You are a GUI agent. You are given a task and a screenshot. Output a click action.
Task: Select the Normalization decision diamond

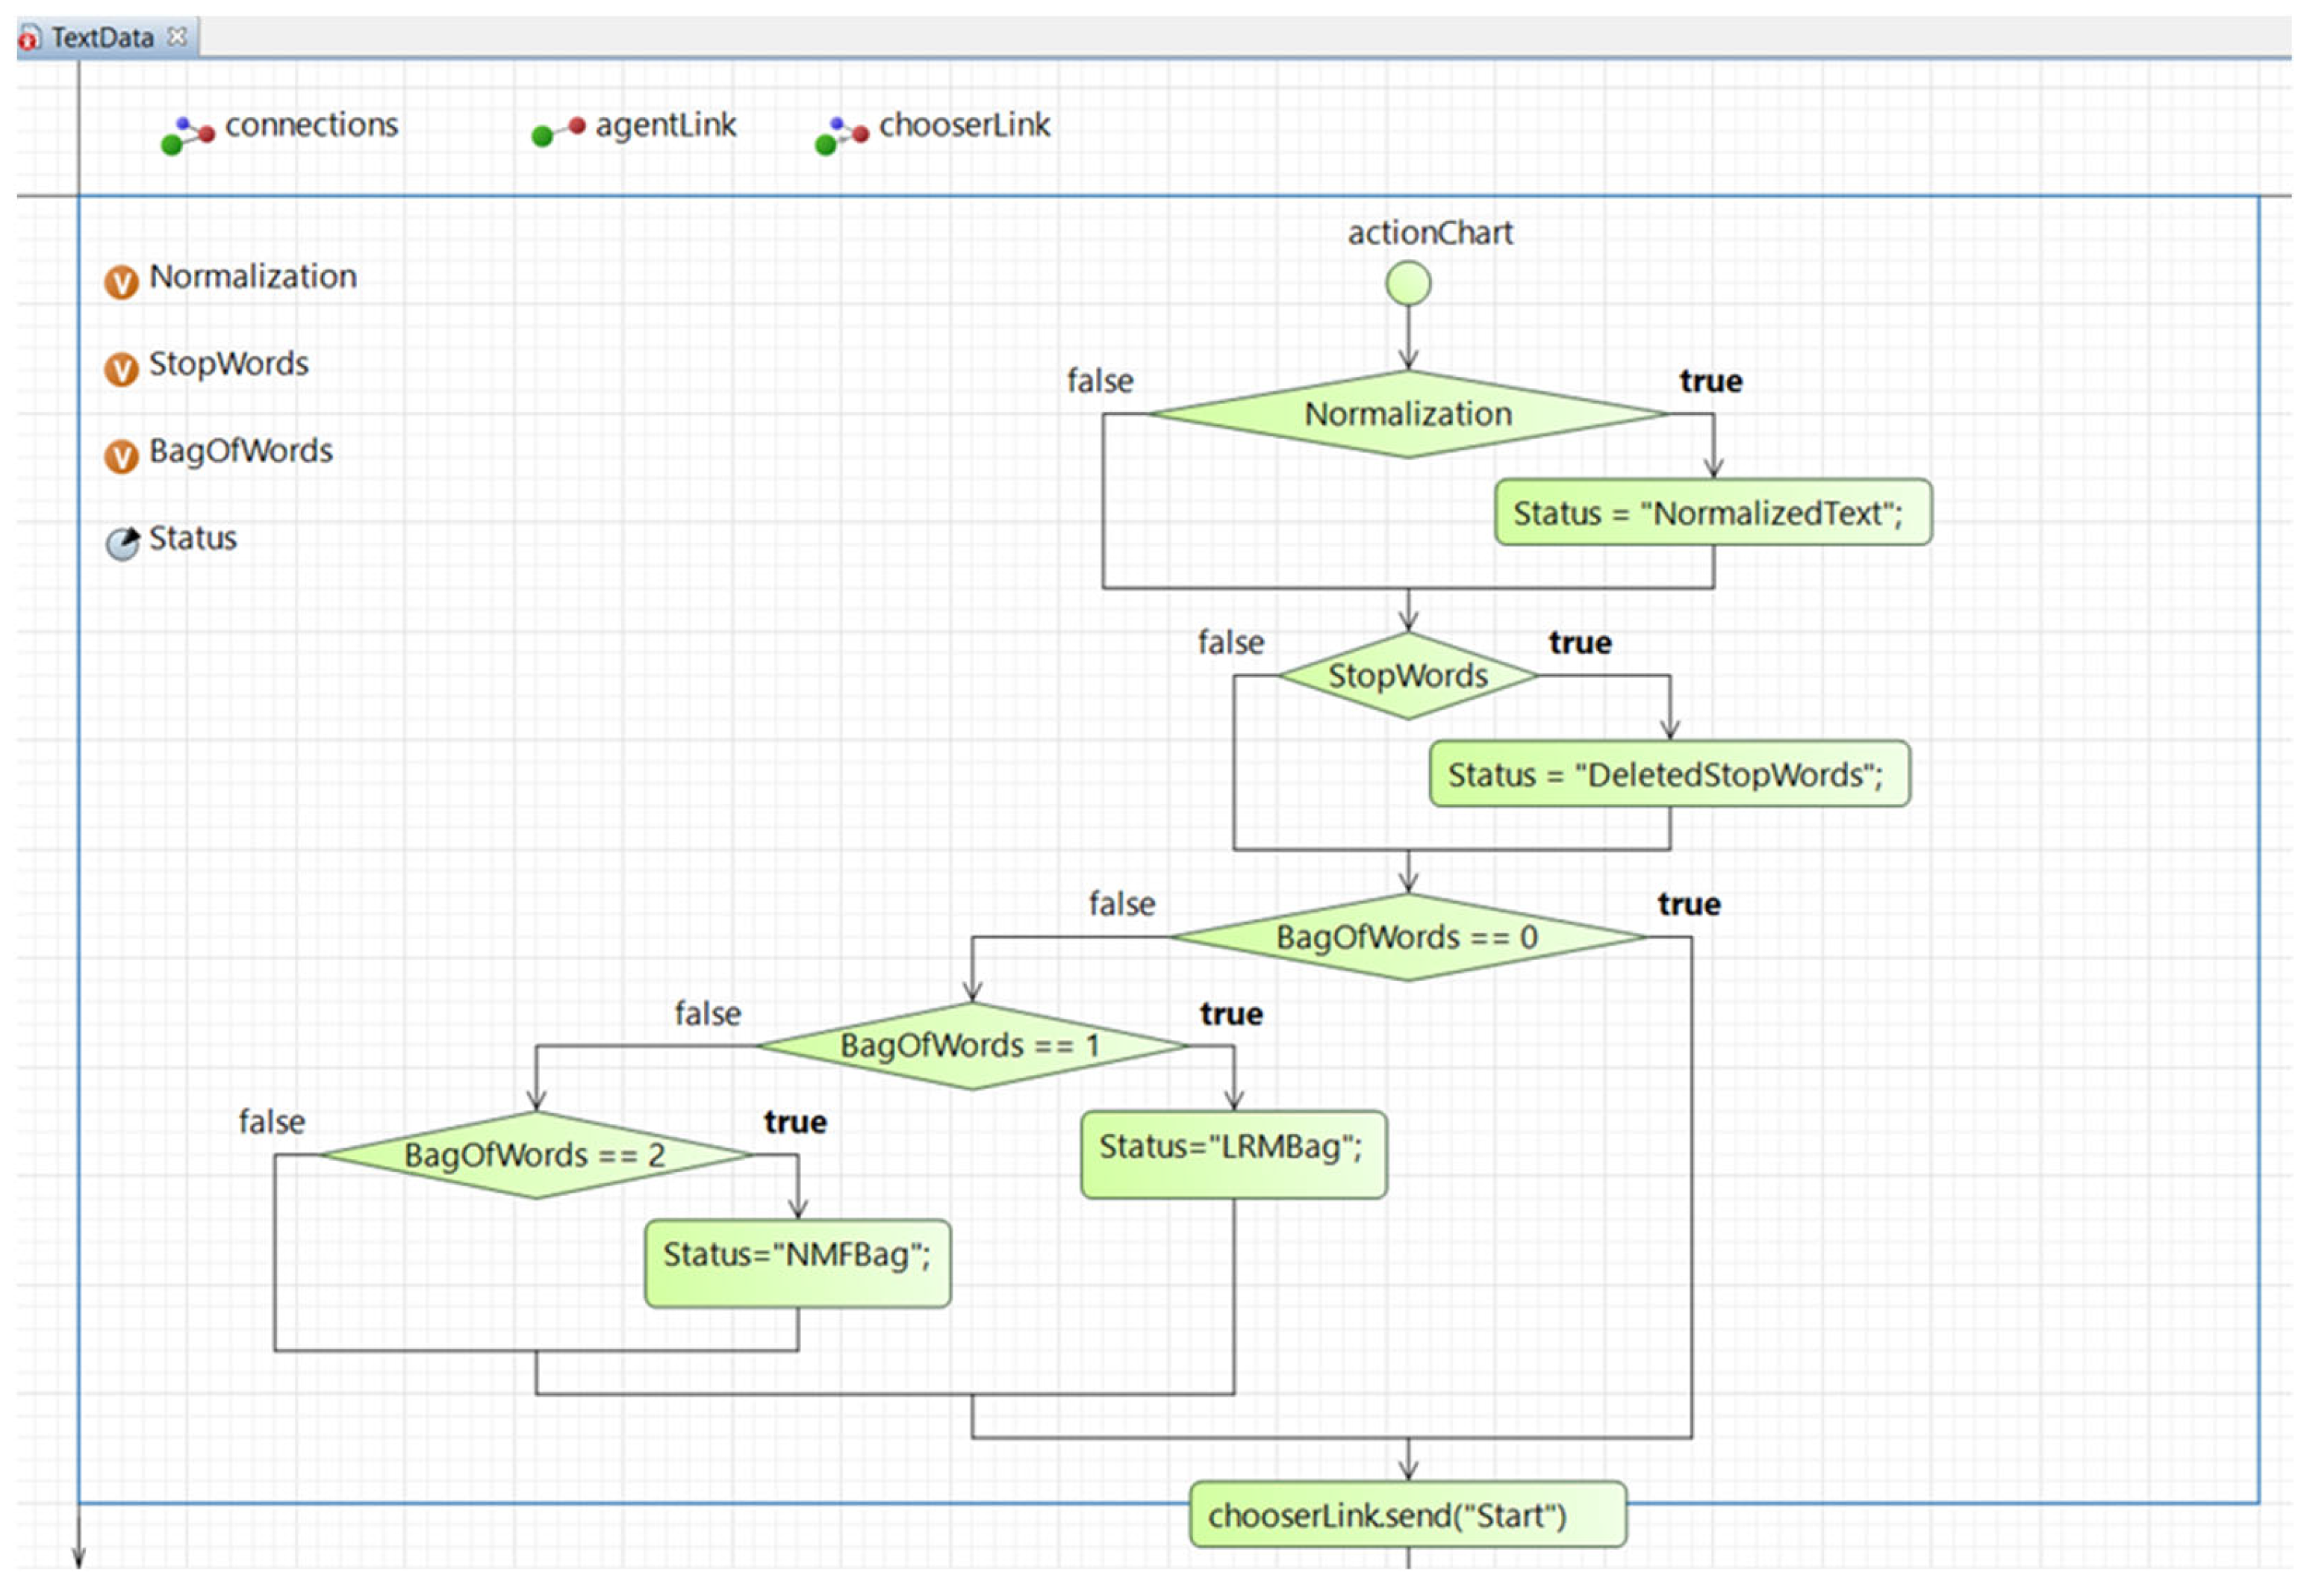coord(1408,414)
